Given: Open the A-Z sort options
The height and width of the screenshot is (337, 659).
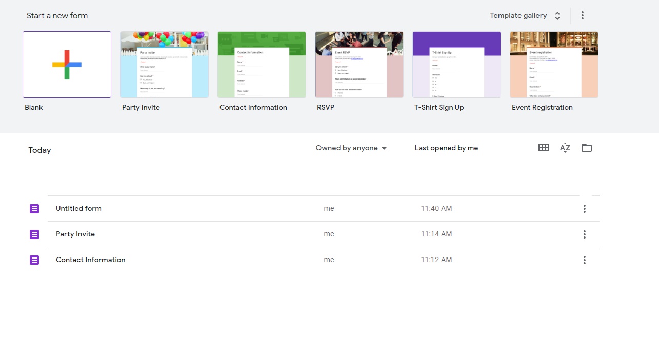Looking at the screenshot, I should [565, 148].
